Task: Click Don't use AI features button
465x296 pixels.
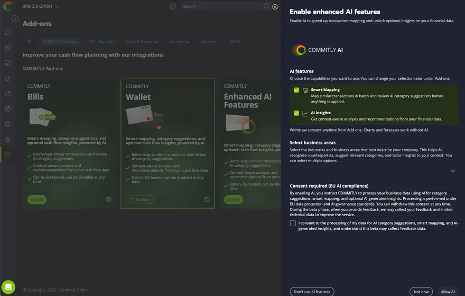Action: (312, 292)
